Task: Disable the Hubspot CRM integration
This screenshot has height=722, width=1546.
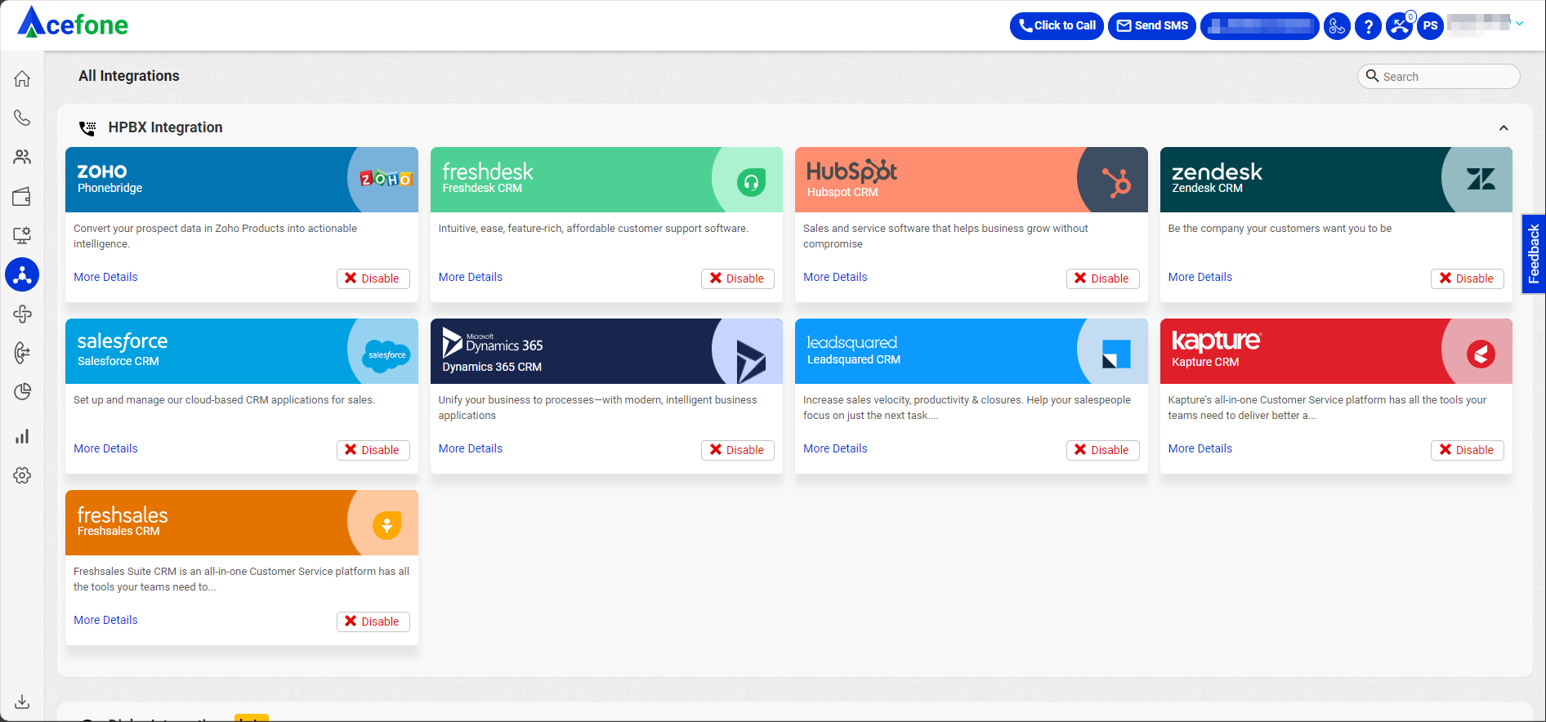Action: (1102, 279)
